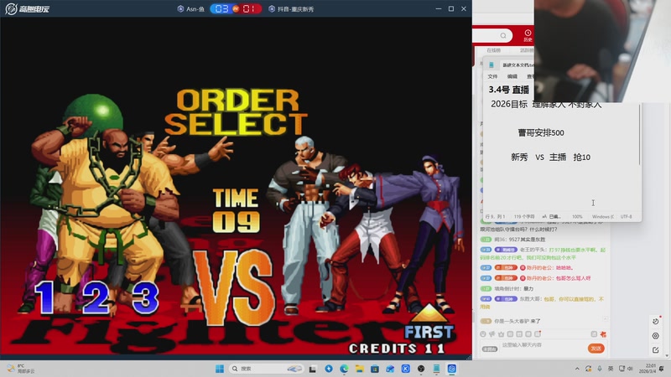Click the 3.4号 直播 heading text
This screenshot has height=377, width=671.
pyautogui.click(x=509, y=90)
